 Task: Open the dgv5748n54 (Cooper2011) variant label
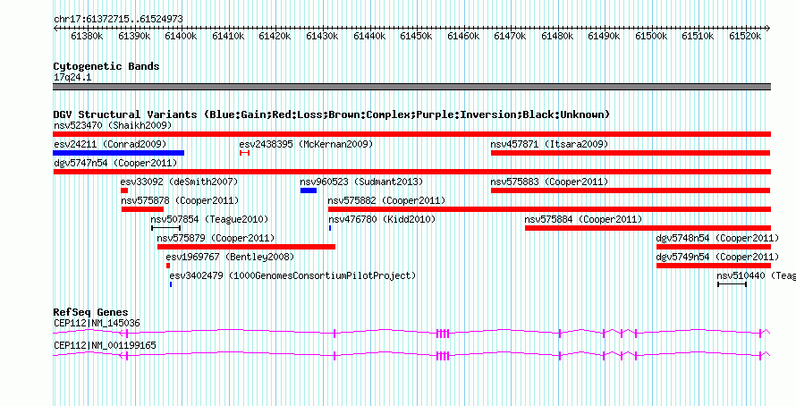(717, 238)
